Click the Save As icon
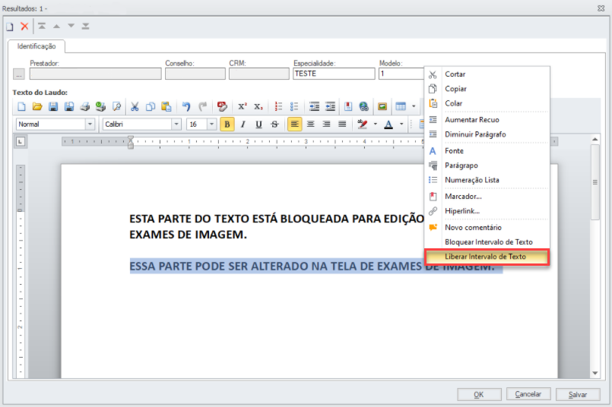 [69, 106]
